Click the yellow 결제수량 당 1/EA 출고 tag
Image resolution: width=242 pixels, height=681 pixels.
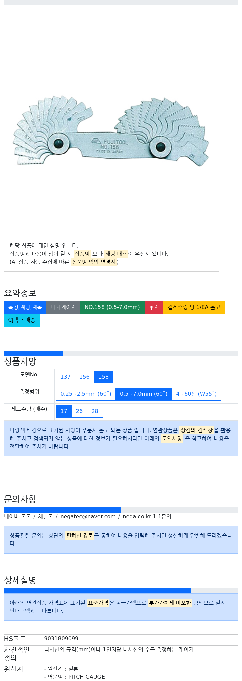tap(194, 307)
